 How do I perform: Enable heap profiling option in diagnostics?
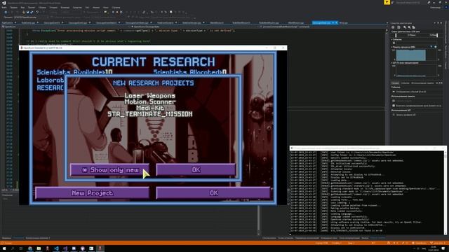point(417,106)
